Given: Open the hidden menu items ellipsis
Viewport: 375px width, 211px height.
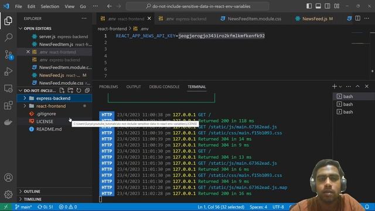Looking at the screenshot, I should [95, 6].
